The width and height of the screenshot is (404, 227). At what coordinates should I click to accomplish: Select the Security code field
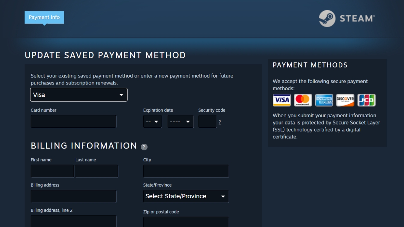click(x=207, y=121)
